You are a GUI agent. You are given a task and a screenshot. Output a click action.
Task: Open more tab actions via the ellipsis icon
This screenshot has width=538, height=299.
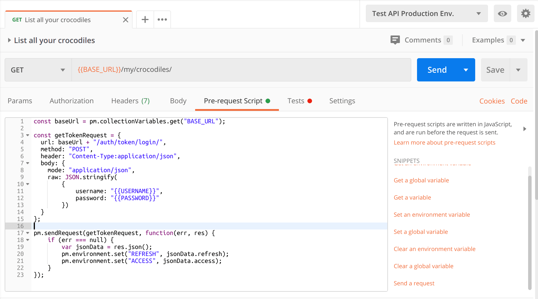(x=162, y=19)
